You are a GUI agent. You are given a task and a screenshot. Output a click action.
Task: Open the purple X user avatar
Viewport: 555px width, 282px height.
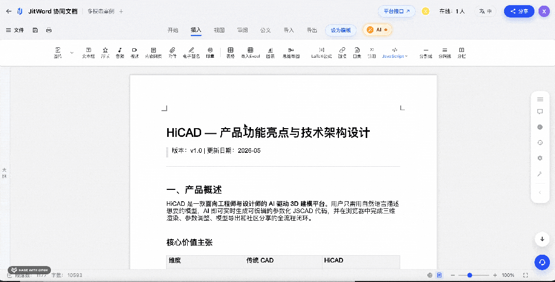coord(544,11)
